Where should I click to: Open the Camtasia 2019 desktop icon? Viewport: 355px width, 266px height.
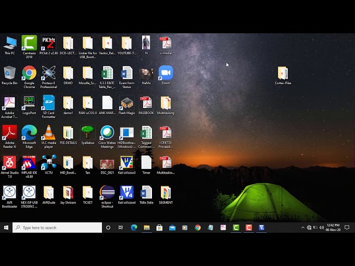29,44
